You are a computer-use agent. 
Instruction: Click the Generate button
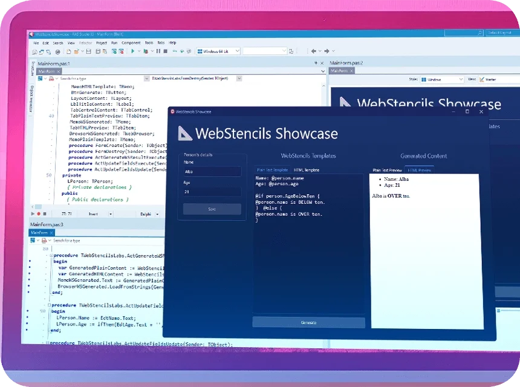(308, 322)
